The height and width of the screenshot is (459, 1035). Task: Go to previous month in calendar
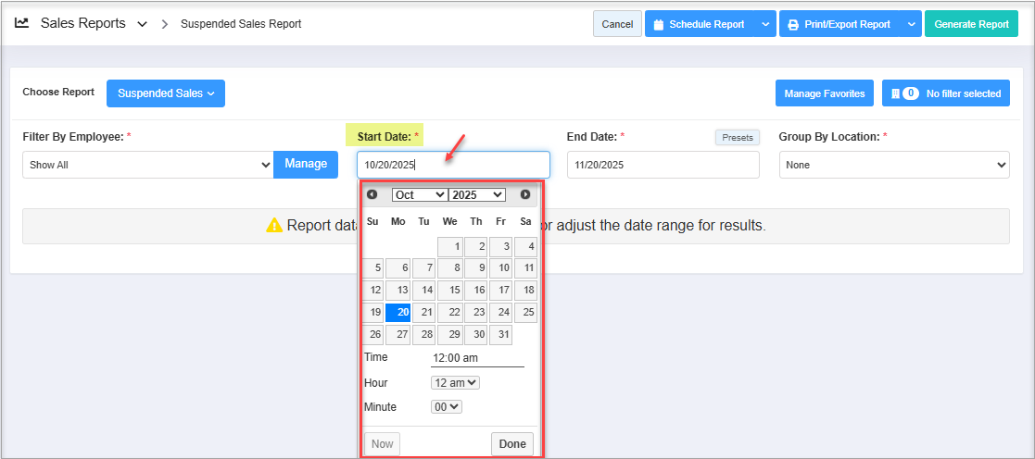tap(372, 194)
